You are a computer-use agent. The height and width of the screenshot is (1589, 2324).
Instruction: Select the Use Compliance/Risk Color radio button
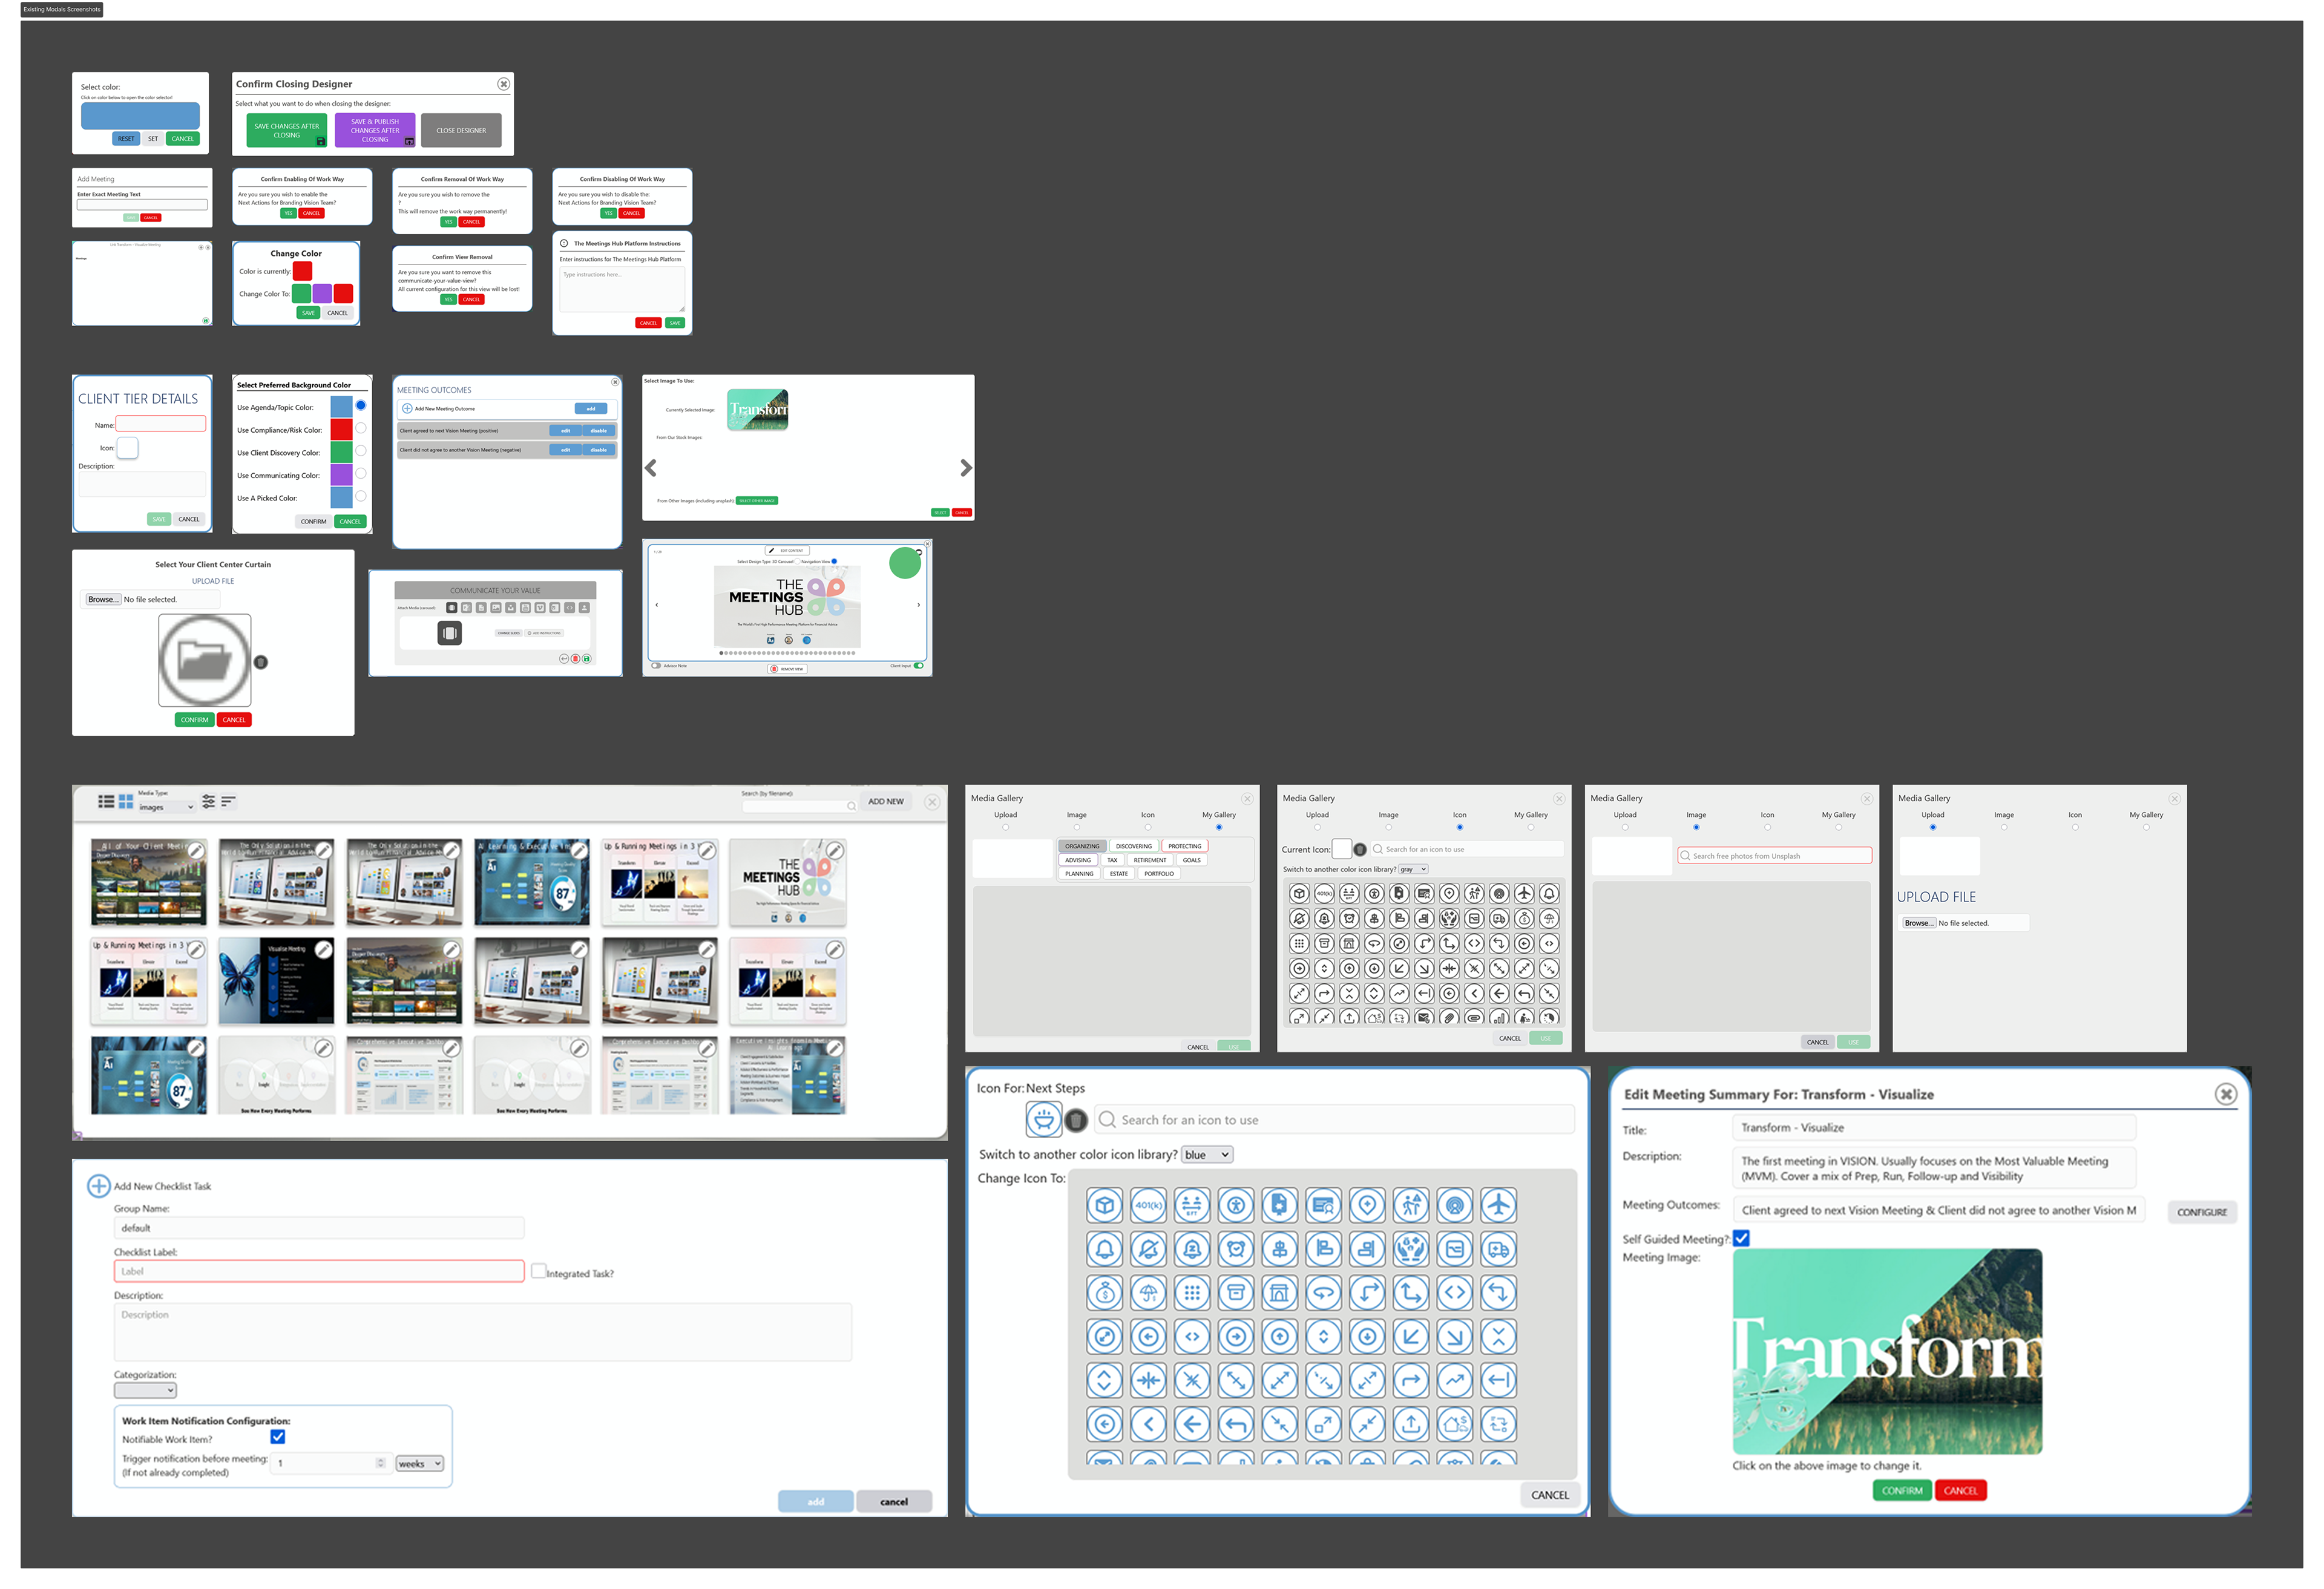(x=361, y=428)
